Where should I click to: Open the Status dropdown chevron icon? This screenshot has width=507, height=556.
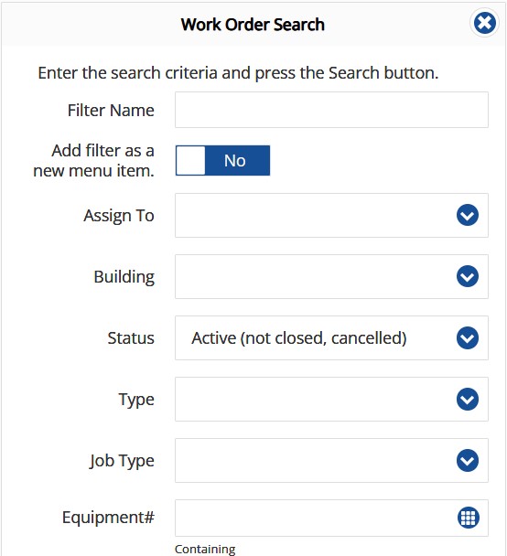(468, 337)
